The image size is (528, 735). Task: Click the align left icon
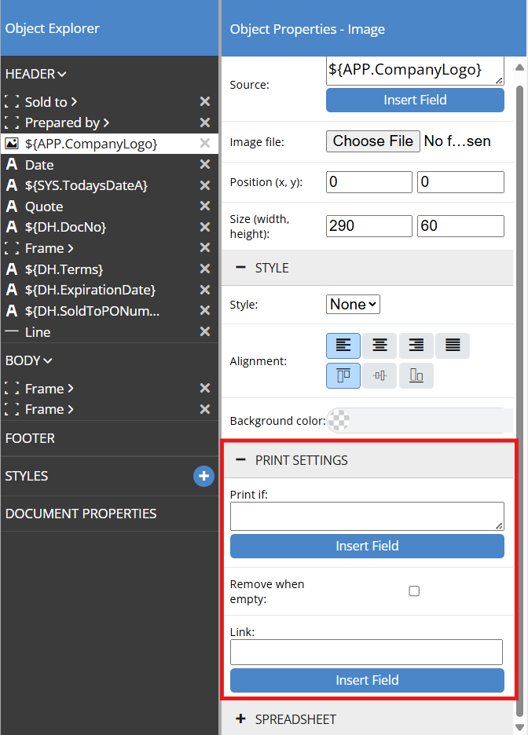343,346
